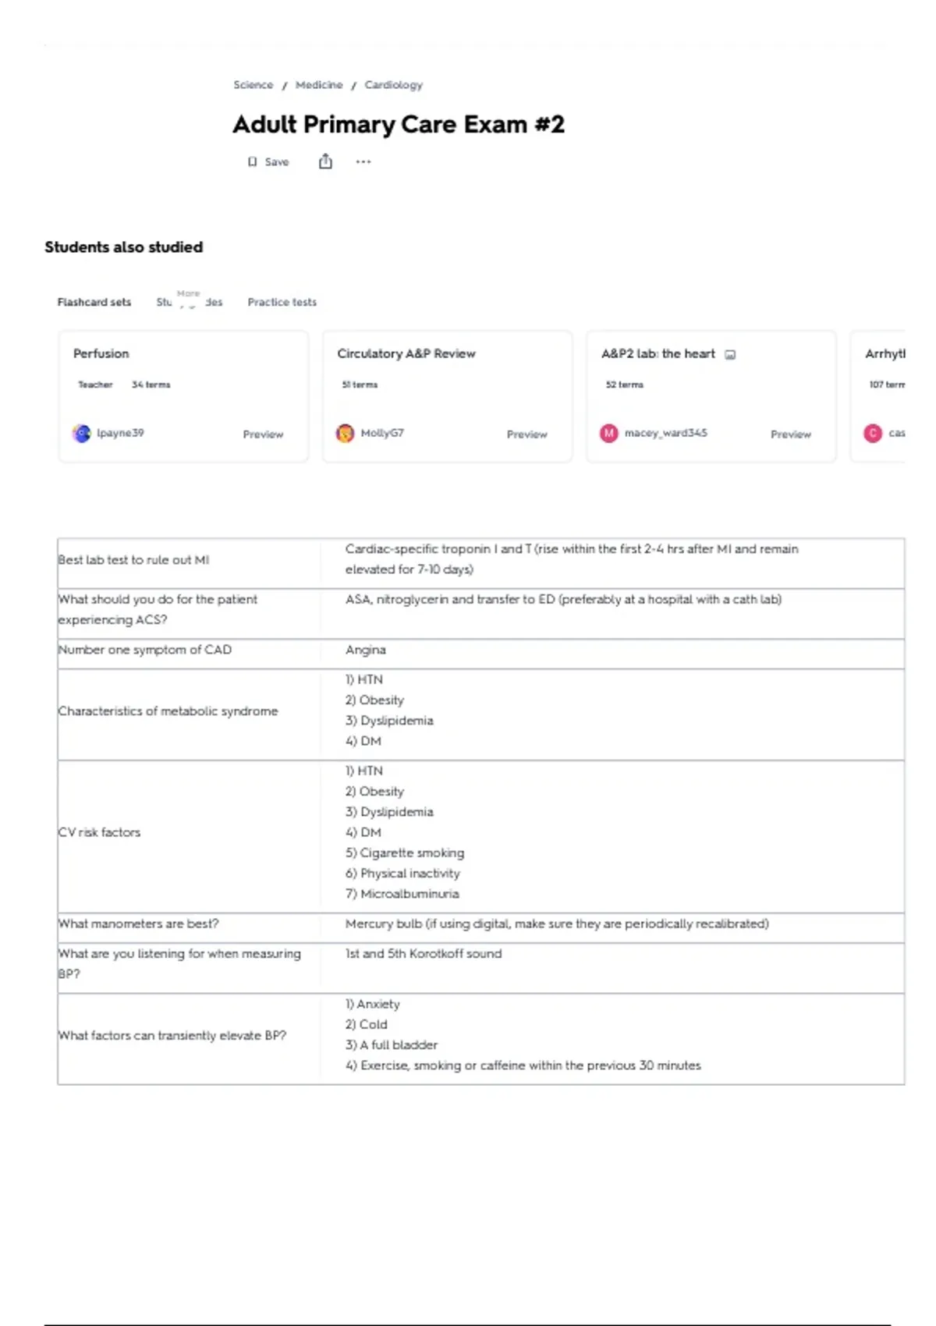The width and height of the screenshot is (936, 1326).
Task: Open the Cardiology breadcrumb link
Action: (x=394, y=84)
